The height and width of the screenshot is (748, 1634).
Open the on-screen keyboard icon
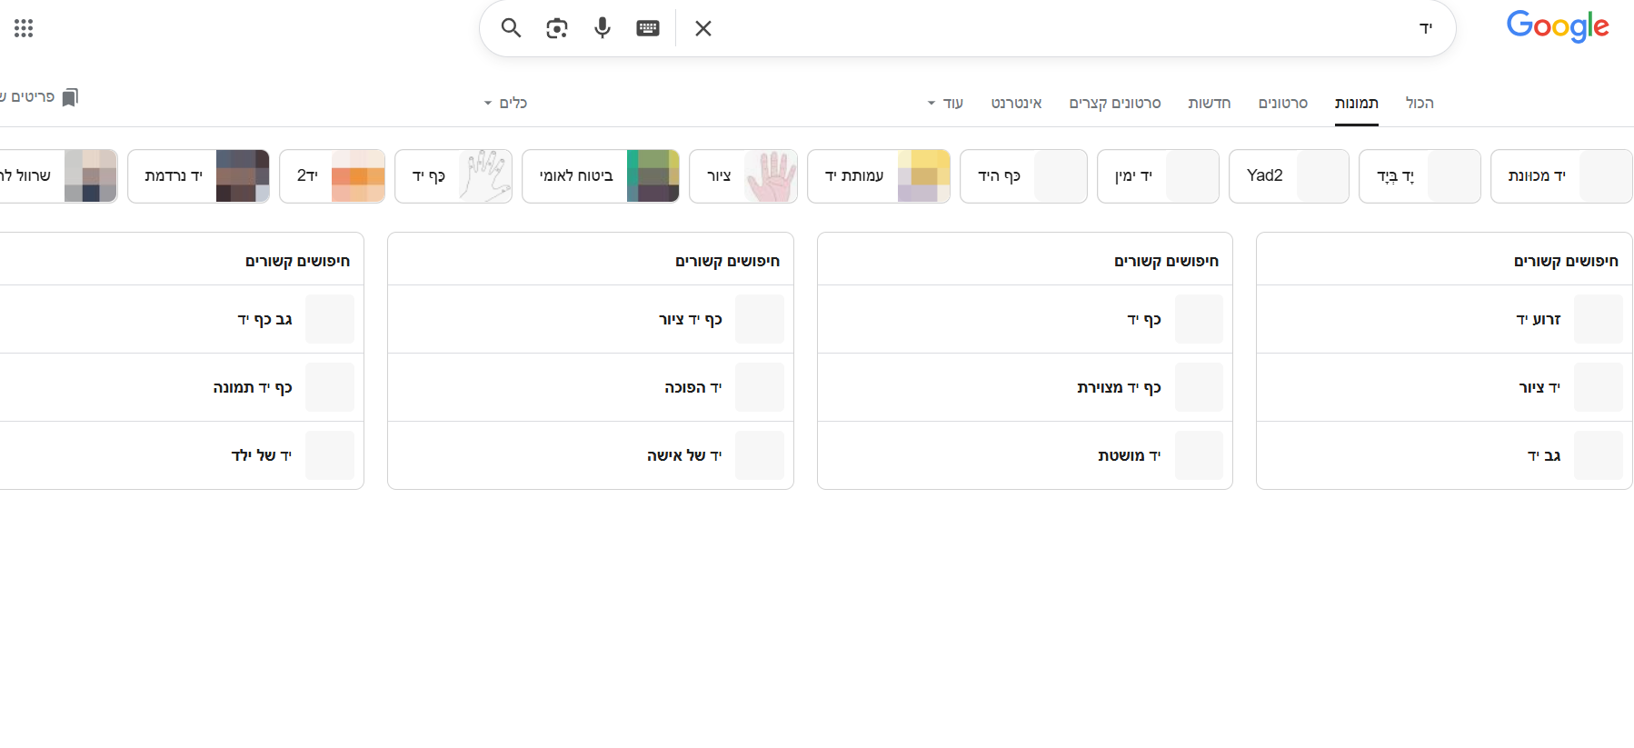click(x=648, y=28)
